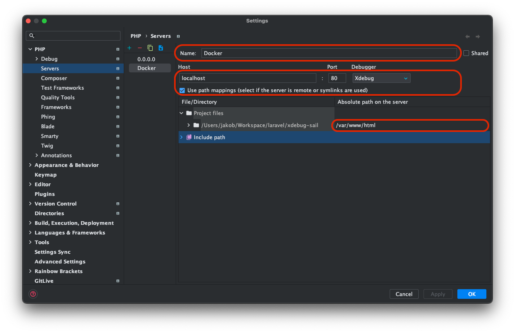The height and width of the screenshot is (333, 515).
Task: Import server configuration via the blue paste icon
Action: pyautogui.click(x=160, y=47)
